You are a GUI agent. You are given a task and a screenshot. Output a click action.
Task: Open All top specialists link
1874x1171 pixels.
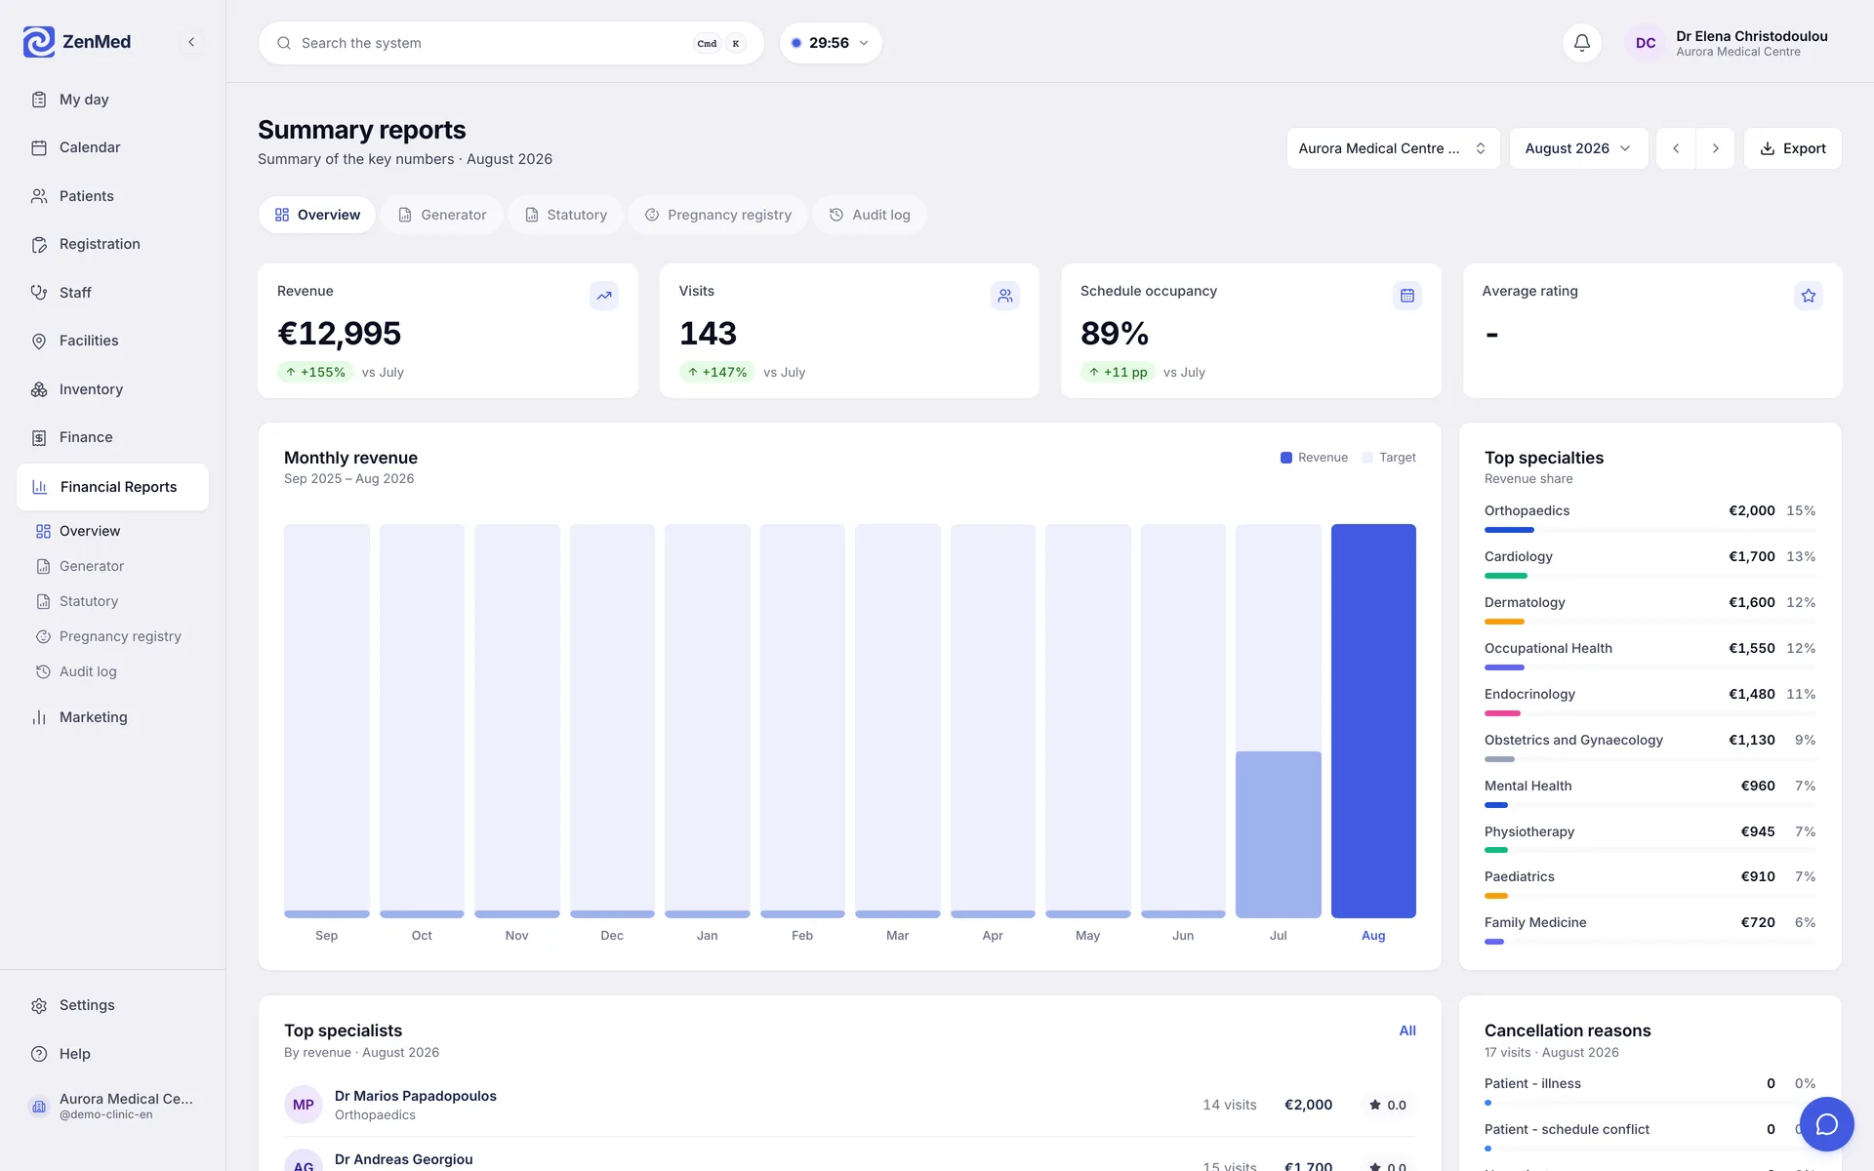[x=1407, y=1030]
